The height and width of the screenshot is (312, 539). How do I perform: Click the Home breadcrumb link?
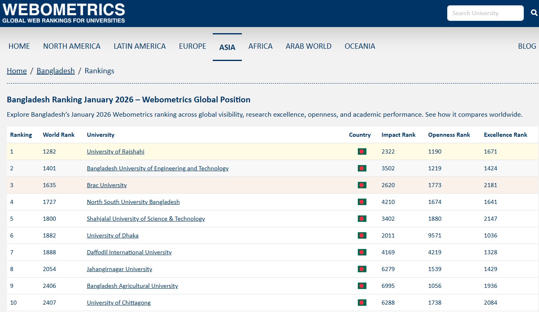tap(17, 71)
